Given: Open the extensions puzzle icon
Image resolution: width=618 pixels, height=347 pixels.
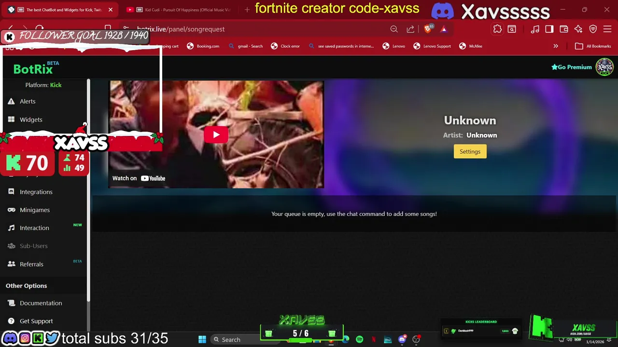Looking at the screenshot, I should (497, 29).
